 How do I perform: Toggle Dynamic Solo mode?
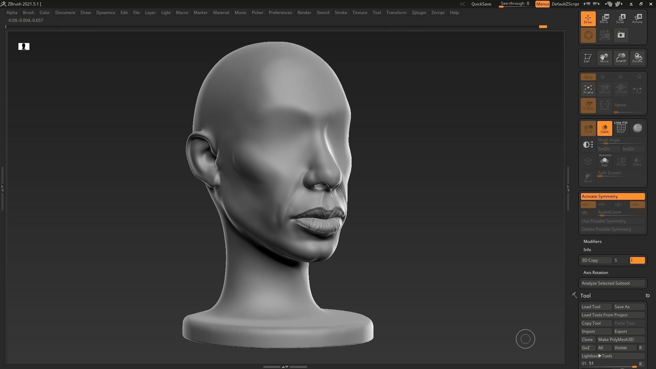point(604,161)
